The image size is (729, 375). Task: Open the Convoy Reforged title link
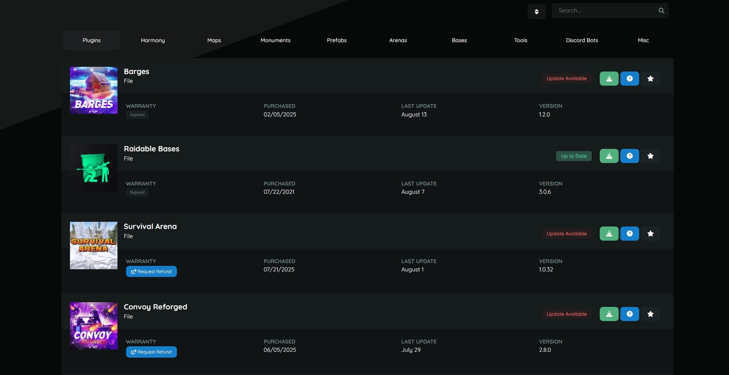tap(155, 307)
